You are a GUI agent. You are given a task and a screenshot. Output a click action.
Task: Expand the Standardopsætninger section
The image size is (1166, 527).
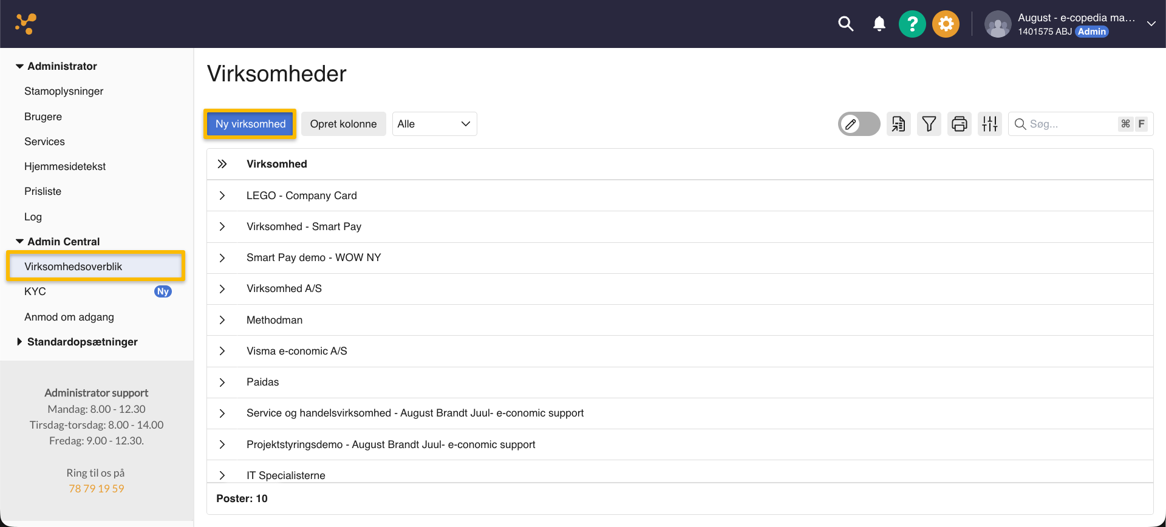pyautogui.click(x=19, y=342)
